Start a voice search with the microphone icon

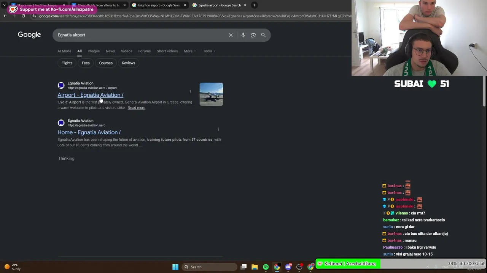coord(243,35)
